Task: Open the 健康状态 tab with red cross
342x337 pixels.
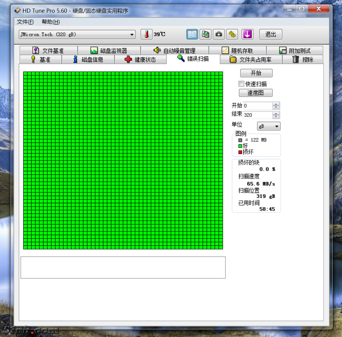Action: click(x=140, y=59)
